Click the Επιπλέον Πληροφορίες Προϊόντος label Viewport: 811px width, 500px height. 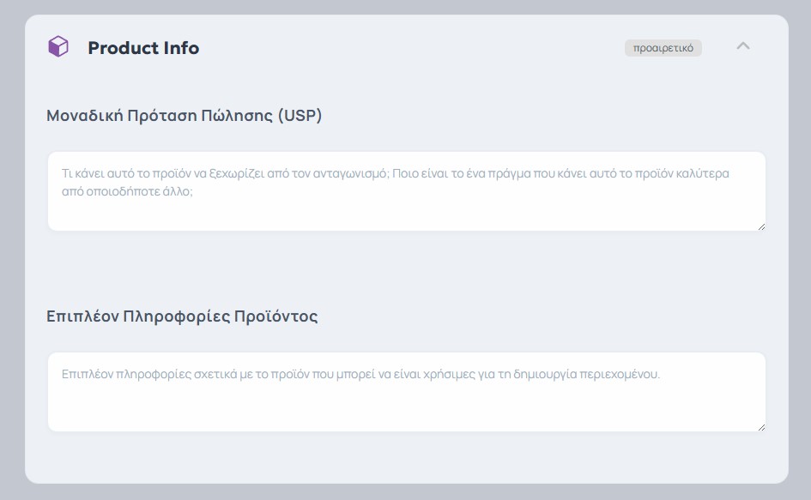182,316
